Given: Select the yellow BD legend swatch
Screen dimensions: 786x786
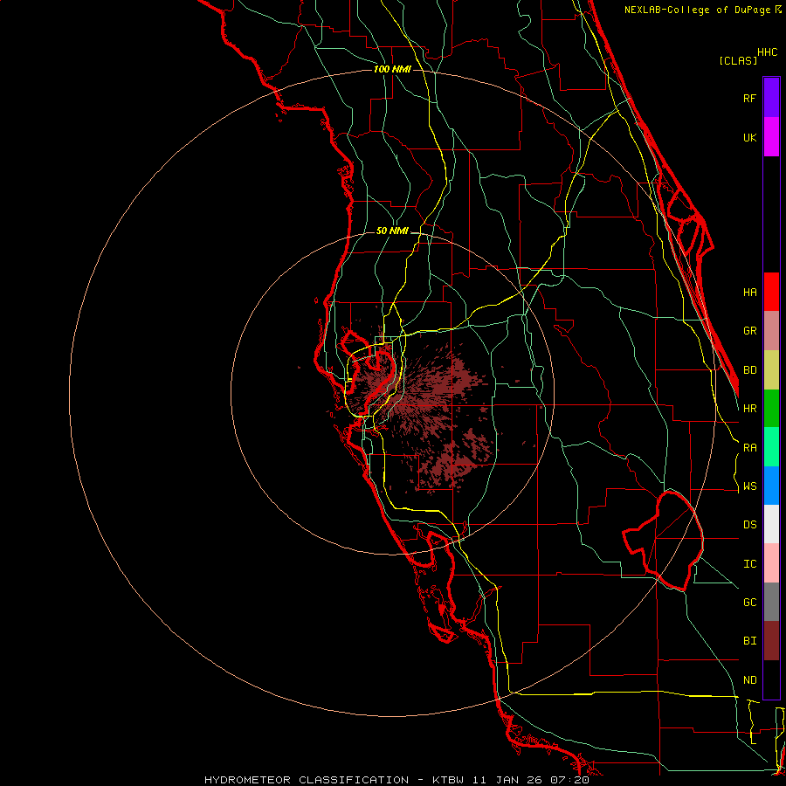Looking at the screenshot, I should pos(771,370).
